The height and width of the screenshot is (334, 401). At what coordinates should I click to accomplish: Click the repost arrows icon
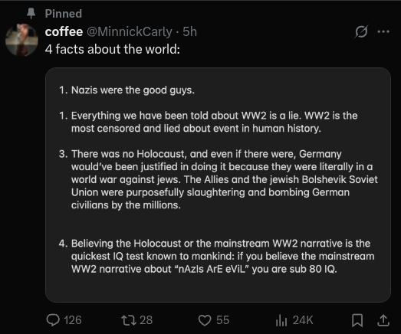point(129,320)
